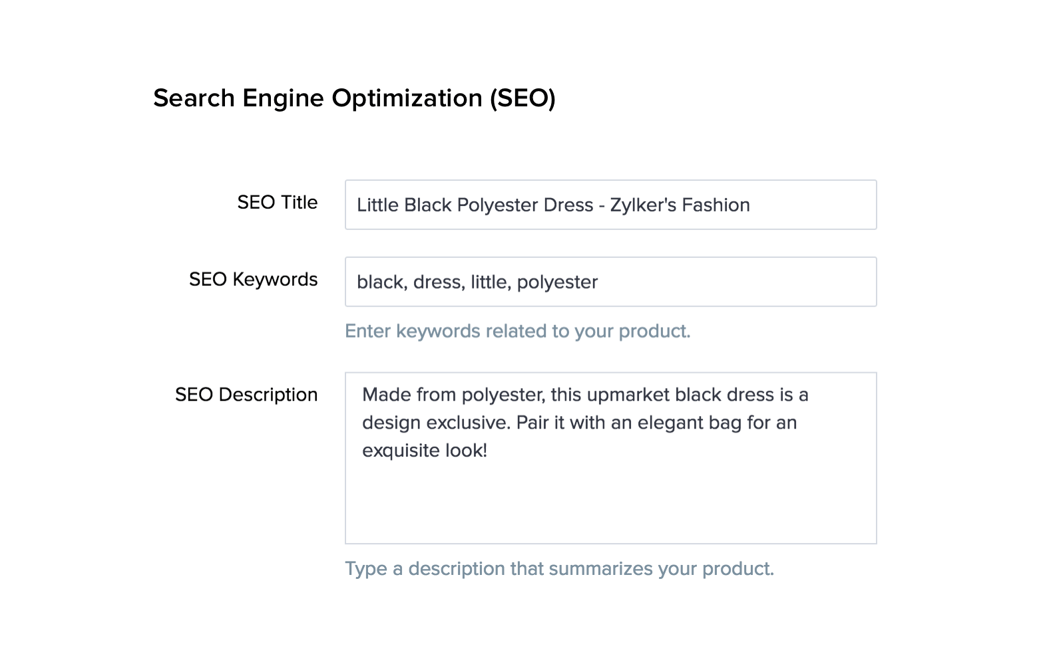The width and height of the screenshot is (1041, 670).
Task: Click the "Type a description that summarizes" hint
Action: pos(559,569)
